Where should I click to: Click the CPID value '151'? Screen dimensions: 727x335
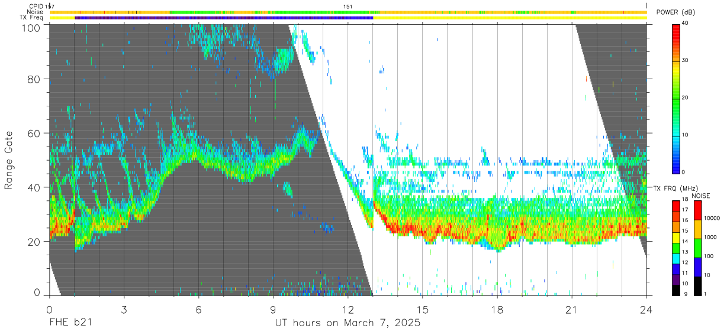point(348,6)
